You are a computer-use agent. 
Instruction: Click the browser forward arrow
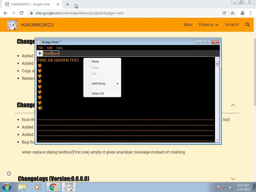pyautogui.click(x=13, y=13)
